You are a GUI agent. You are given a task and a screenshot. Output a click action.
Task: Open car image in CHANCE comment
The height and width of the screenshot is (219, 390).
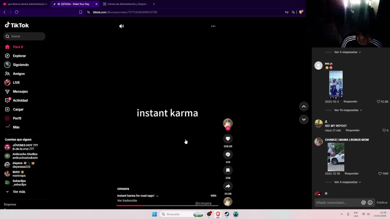click(x=336, y=157)
